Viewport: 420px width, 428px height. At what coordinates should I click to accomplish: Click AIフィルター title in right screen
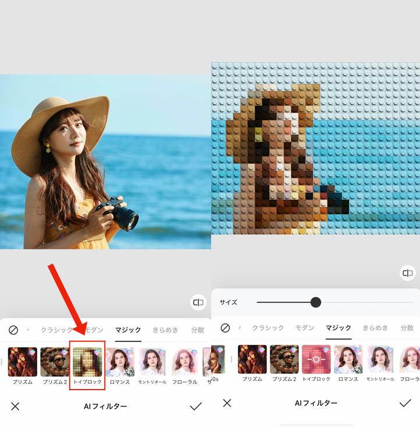(x=316, y=403)
